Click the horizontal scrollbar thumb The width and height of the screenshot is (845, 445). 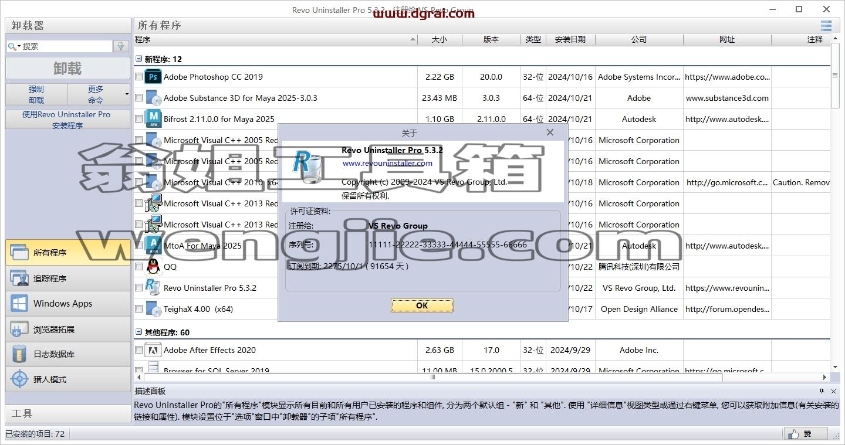click(432, 377)
